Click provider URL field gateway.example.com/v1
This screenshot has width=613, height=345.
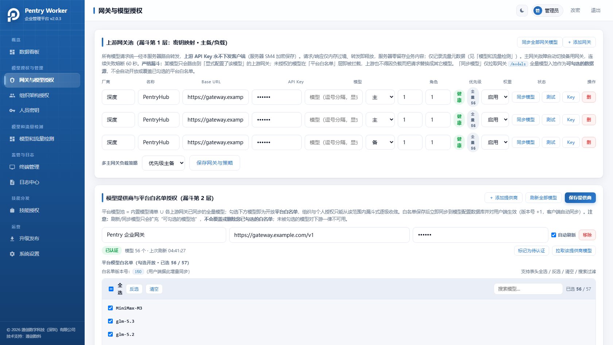click(x=319, y=235)
